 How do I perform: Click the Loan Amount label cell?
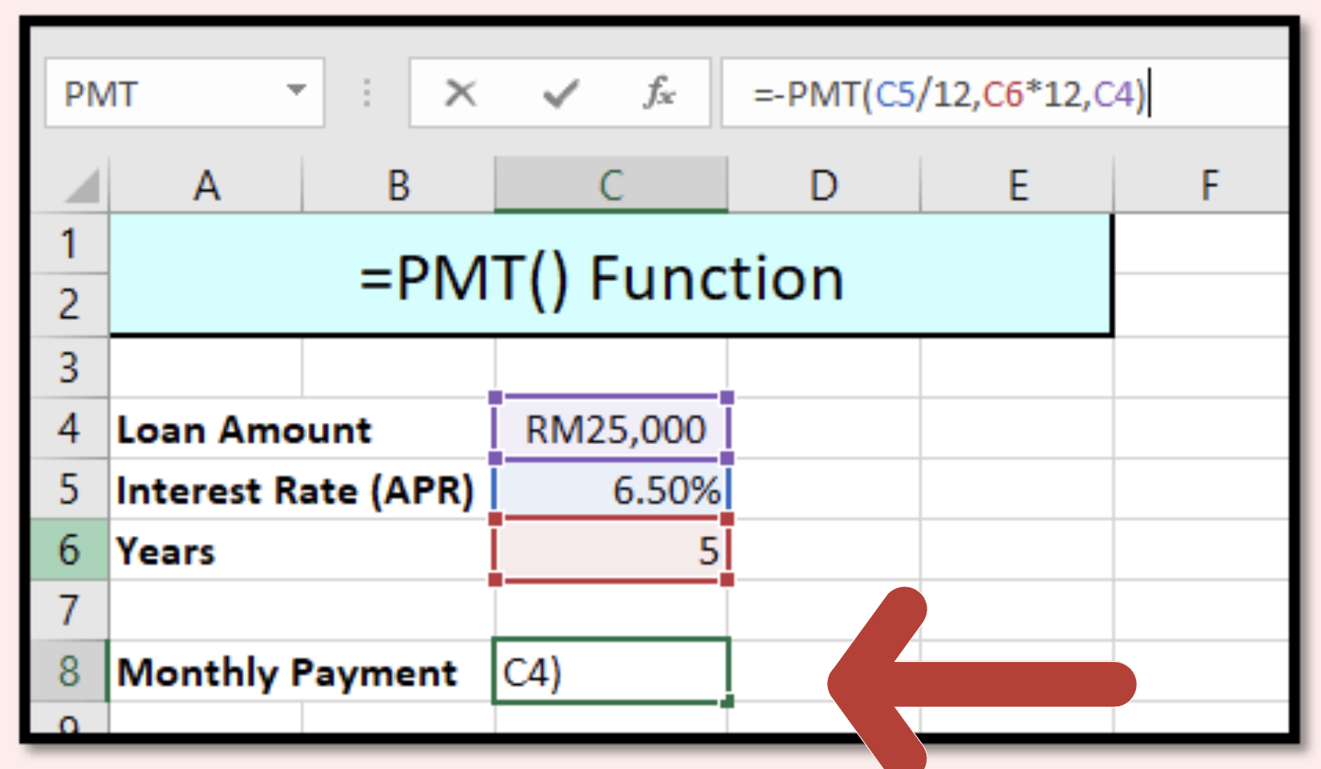pyautogui.click(x=302, y=429)
